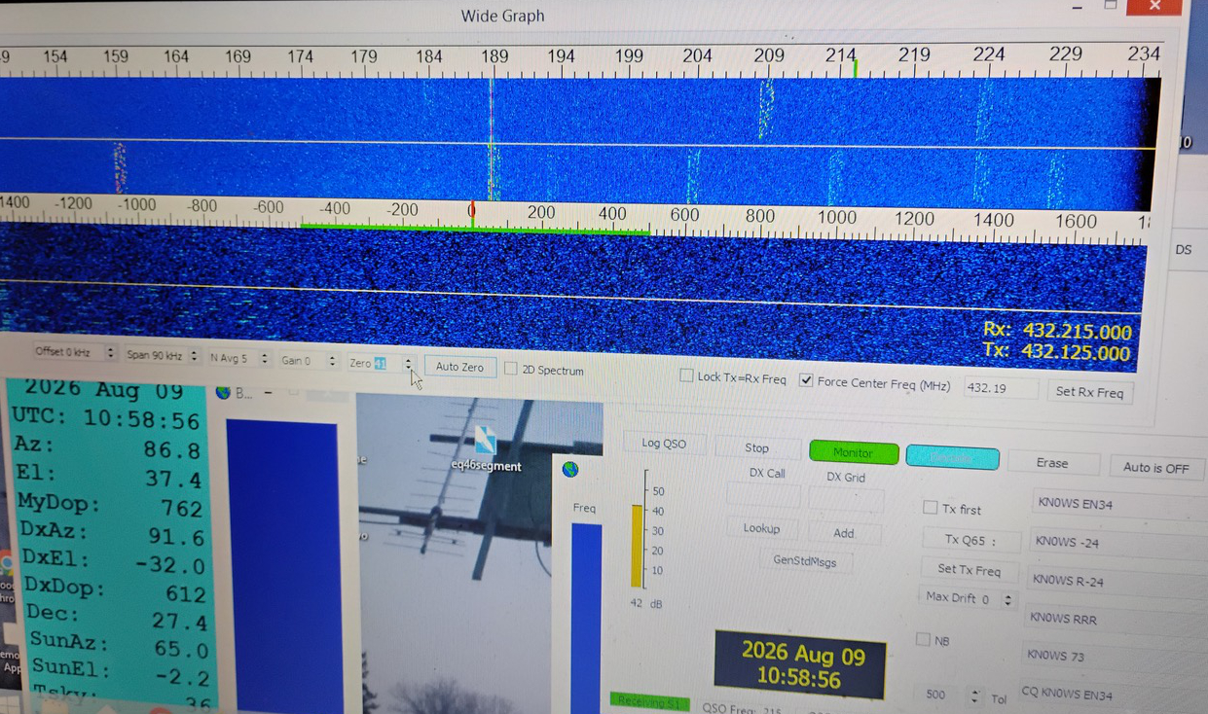
Task: Close the Wide Graph window
Action: (1154, 7)
